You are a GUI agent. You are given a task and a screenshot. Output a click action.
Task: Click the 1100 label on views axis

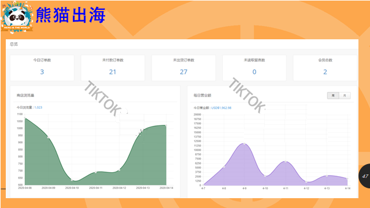20,114
